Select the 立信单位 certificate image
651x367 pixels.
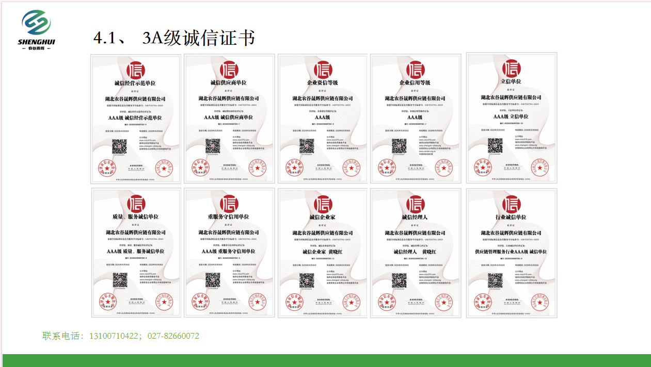(512, 118)
